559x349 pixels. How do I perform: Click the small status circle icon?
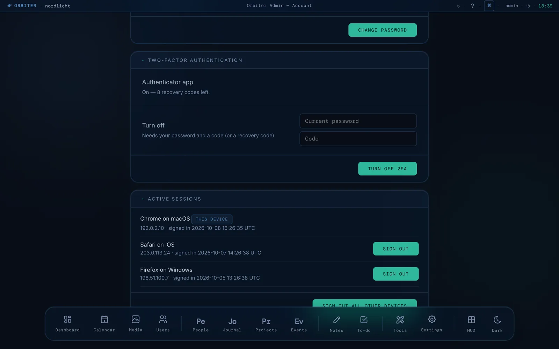pos(458,6)
